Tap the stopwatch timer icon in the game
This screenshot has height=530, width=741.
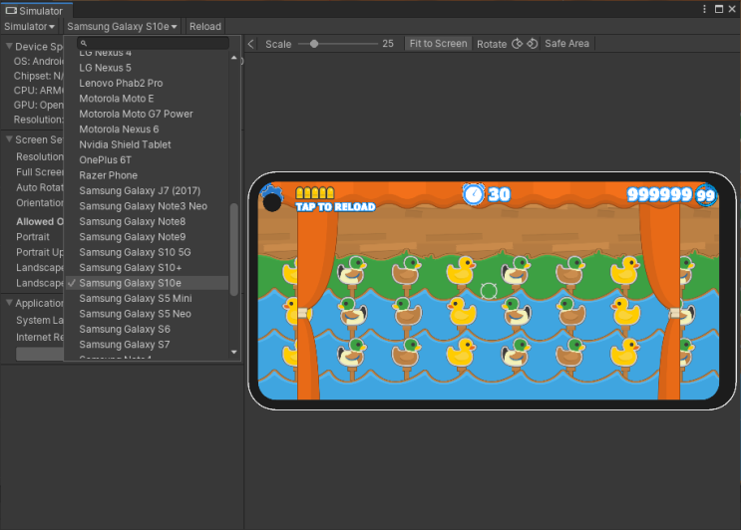coord(474,194)
